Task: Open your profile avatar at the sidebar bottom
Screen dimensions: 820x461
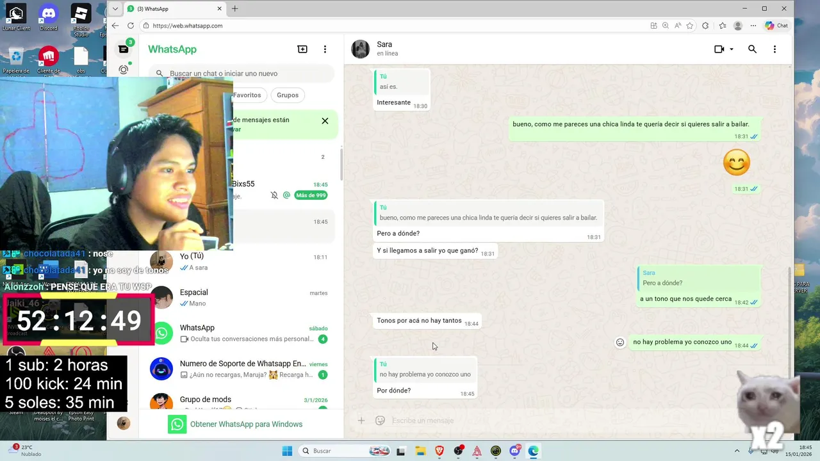Action: click(124, 423)
